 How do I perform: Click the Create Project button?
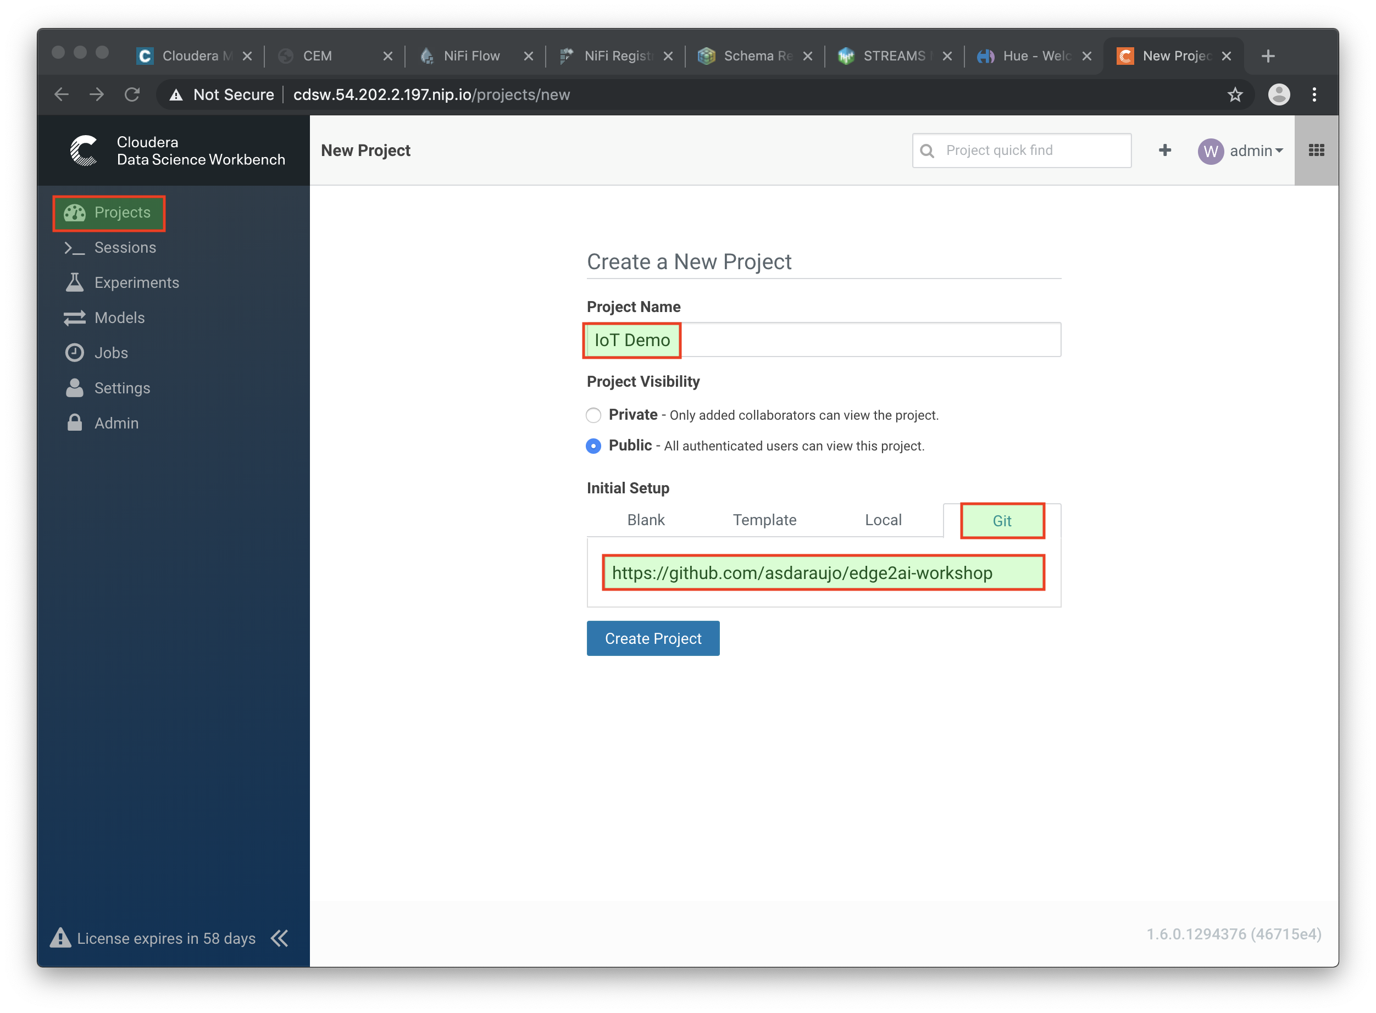653,638
